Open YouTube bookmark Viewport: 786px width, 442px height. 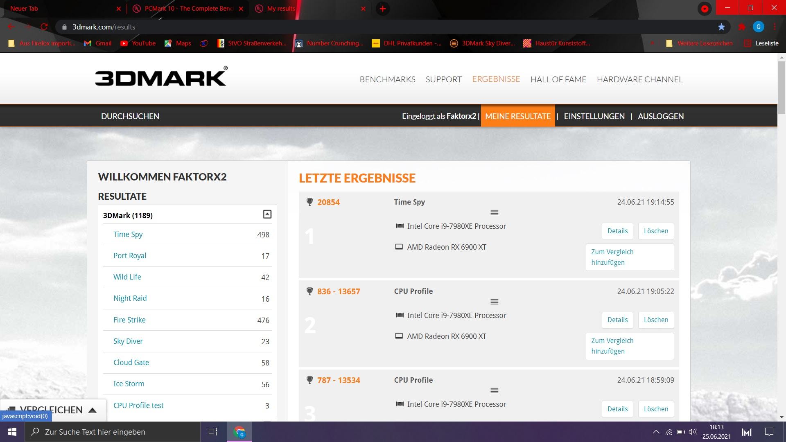(x=138, y=43)
